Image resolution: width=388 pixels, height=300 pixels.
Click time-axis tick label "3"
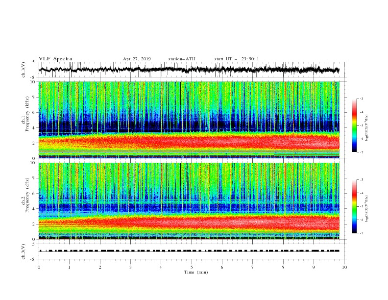[130, 267]
